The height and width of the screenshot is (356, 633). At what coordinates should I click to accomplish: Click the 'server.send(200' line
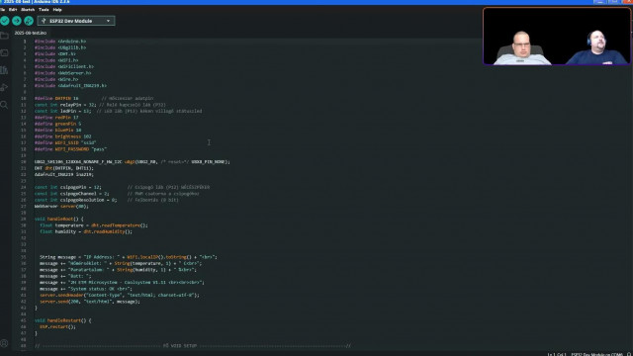90,302
